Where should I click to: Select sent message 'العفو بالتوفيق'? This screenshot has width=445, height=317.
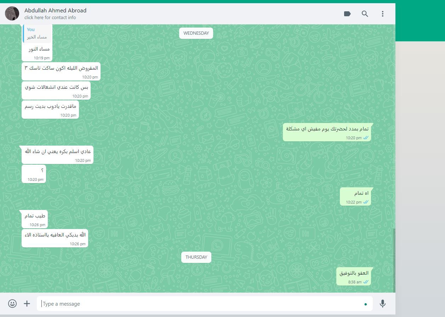(354, 277)
